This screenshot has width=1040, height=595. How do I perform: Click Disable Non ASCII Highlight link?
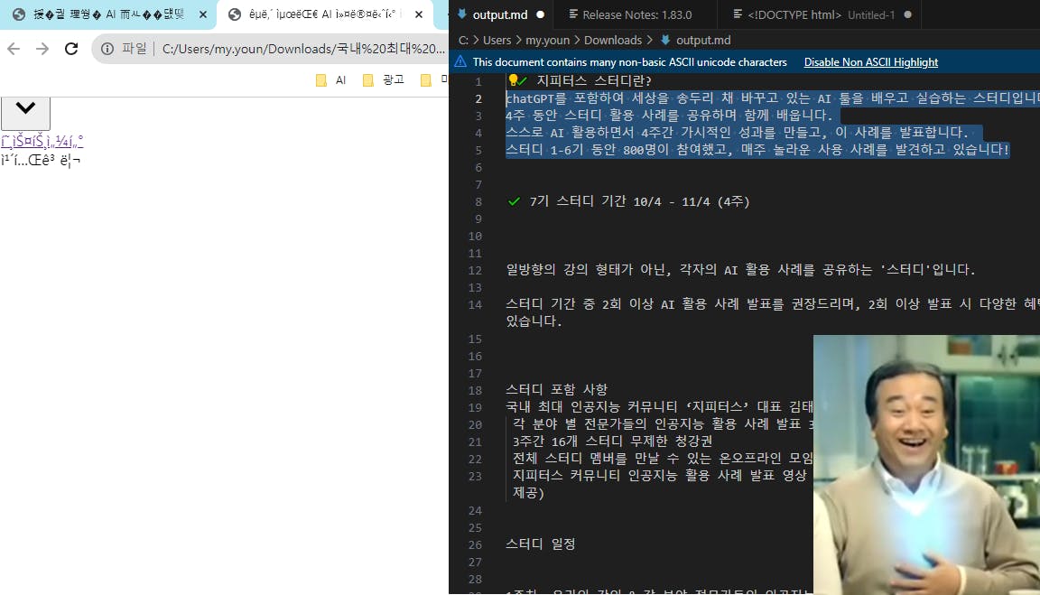871,62
